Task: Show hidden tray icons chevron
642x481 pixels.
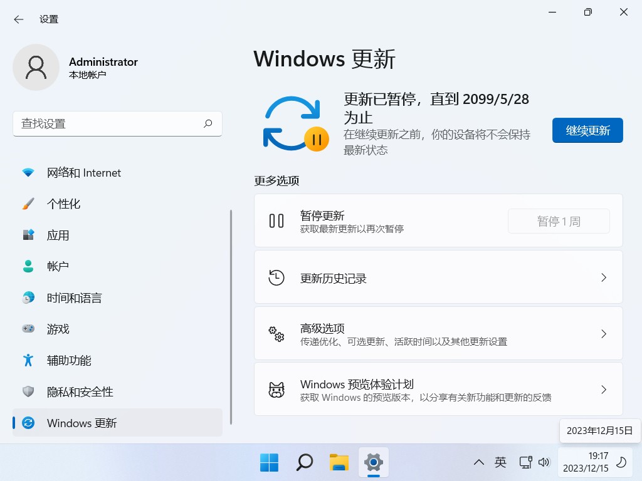Action: point(478,463)
